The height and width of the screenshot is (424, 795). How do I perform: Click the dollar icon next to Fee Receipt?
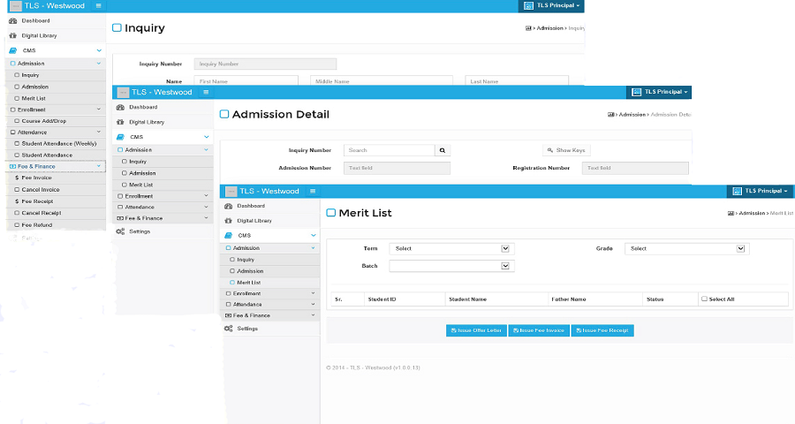[x=16, y=201]
